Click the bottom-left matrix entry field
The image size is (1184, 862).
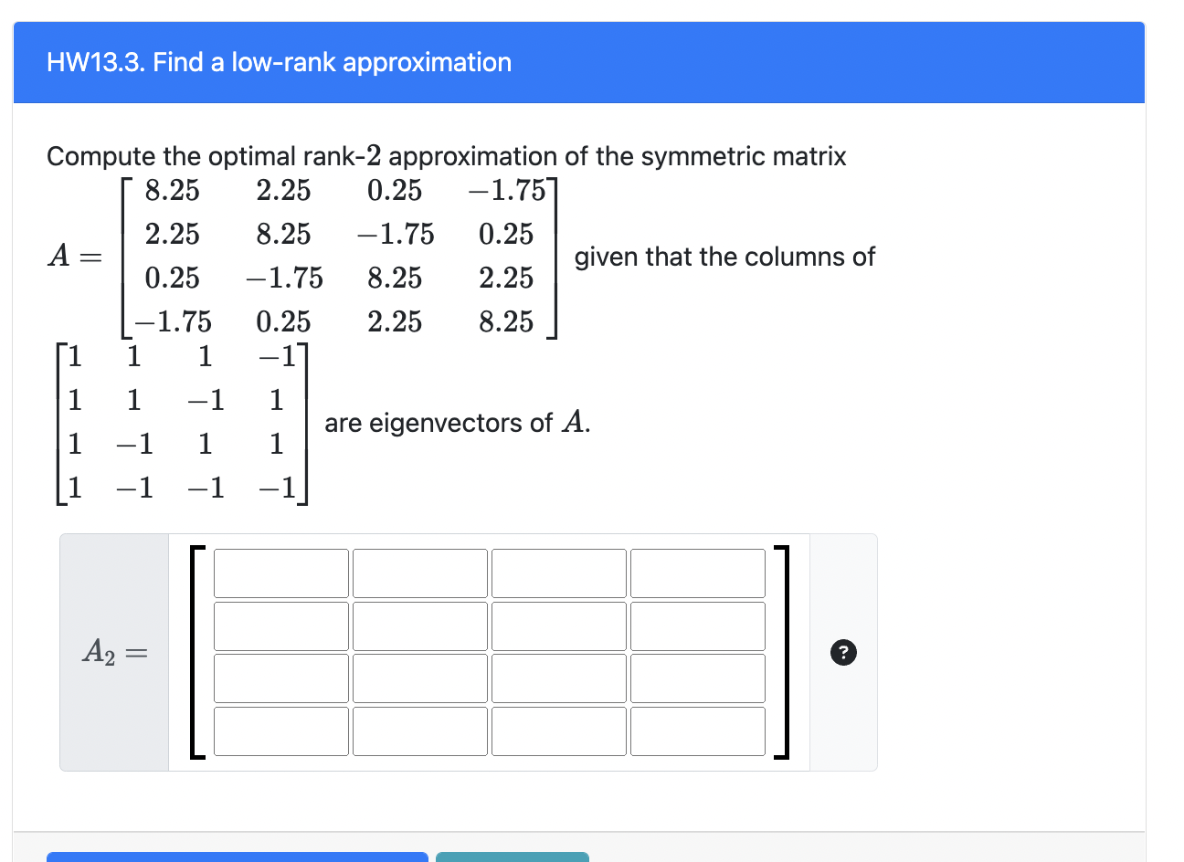pos(280,731)
